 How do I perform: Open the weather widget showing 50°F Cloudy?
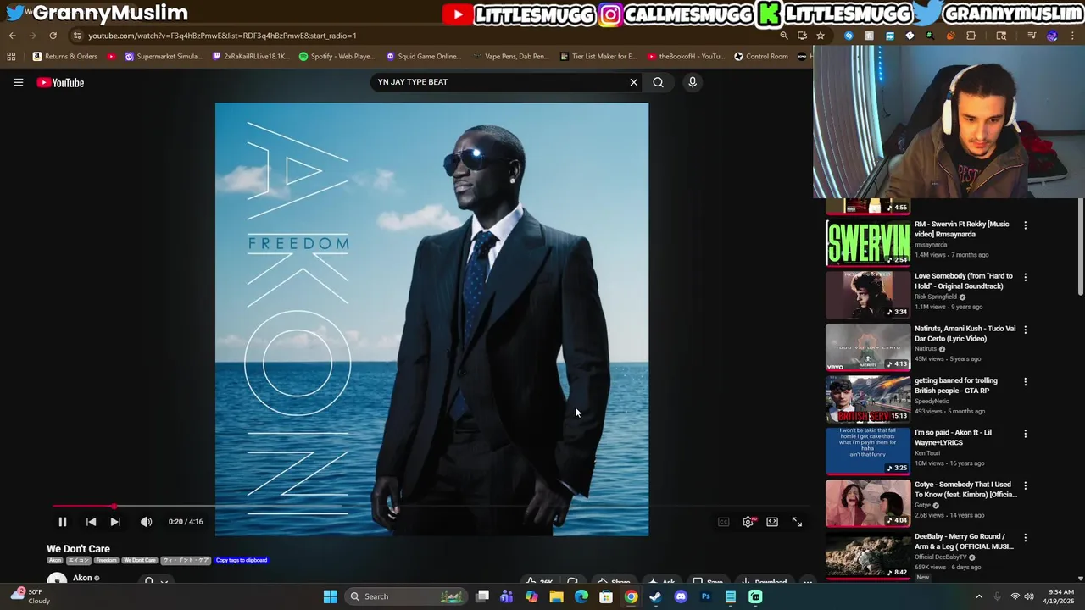pyautogui.click(x=32, y=596)
